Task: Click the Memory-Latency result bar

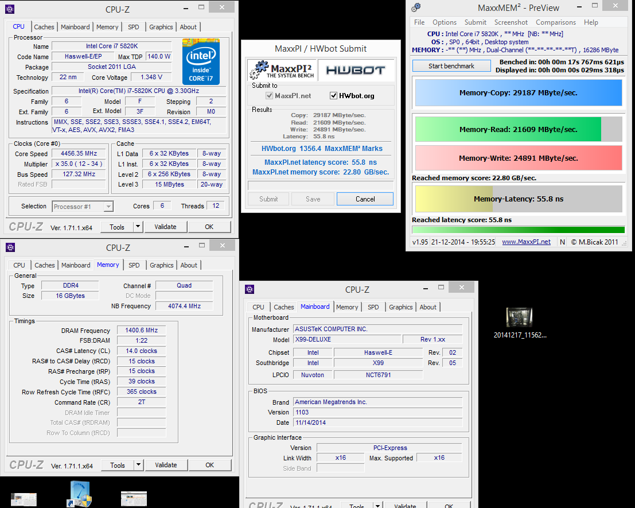Action: [519, 199]
